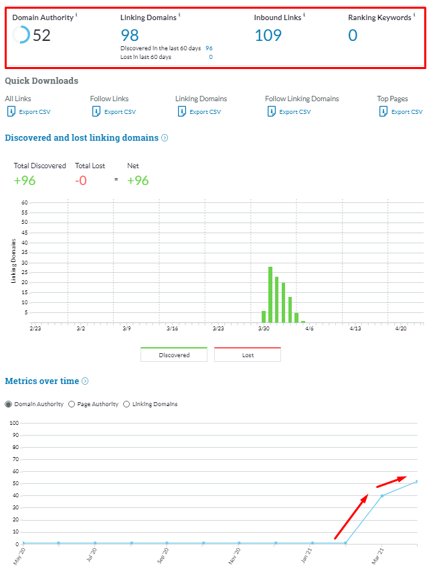This screenshot has width=437, height=573.
Task: Click the Domain Authority score 52
Action: click(41, 36)
